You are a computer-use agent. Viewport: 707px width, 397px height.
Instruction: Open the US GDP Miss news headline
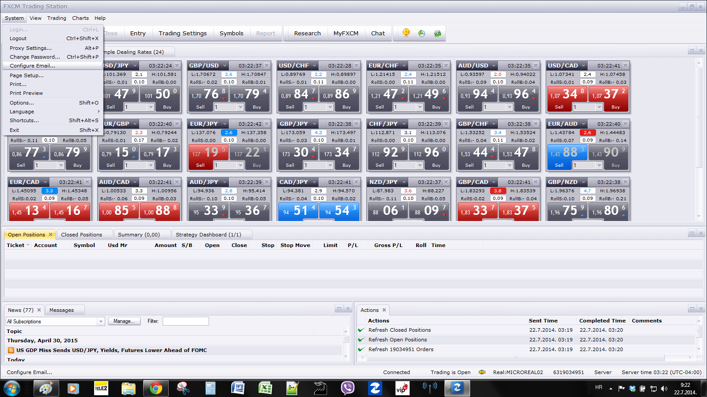pyautogui.click(x=111, y=350)
